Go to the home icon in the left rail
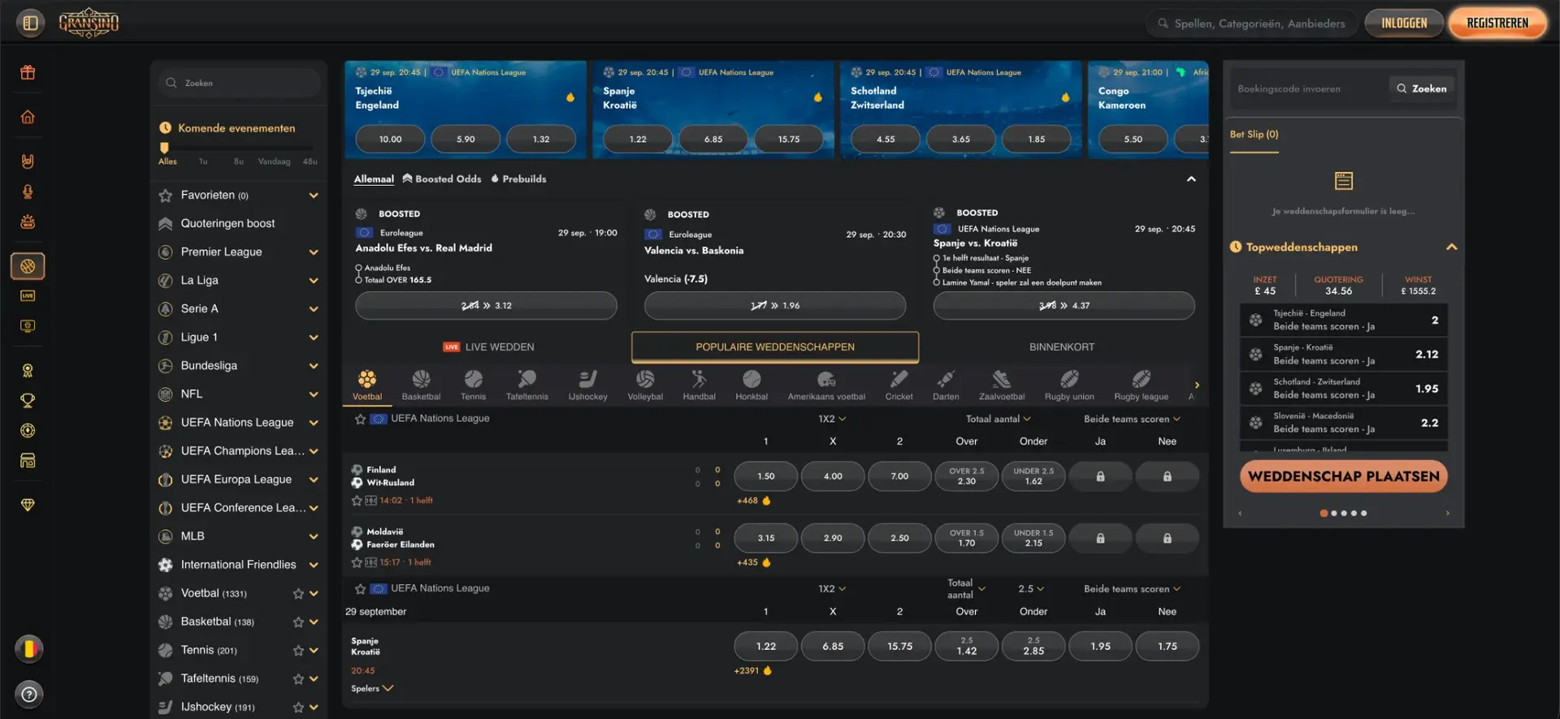This screenshot has width=1560, height=719. [x=28, y=117]
